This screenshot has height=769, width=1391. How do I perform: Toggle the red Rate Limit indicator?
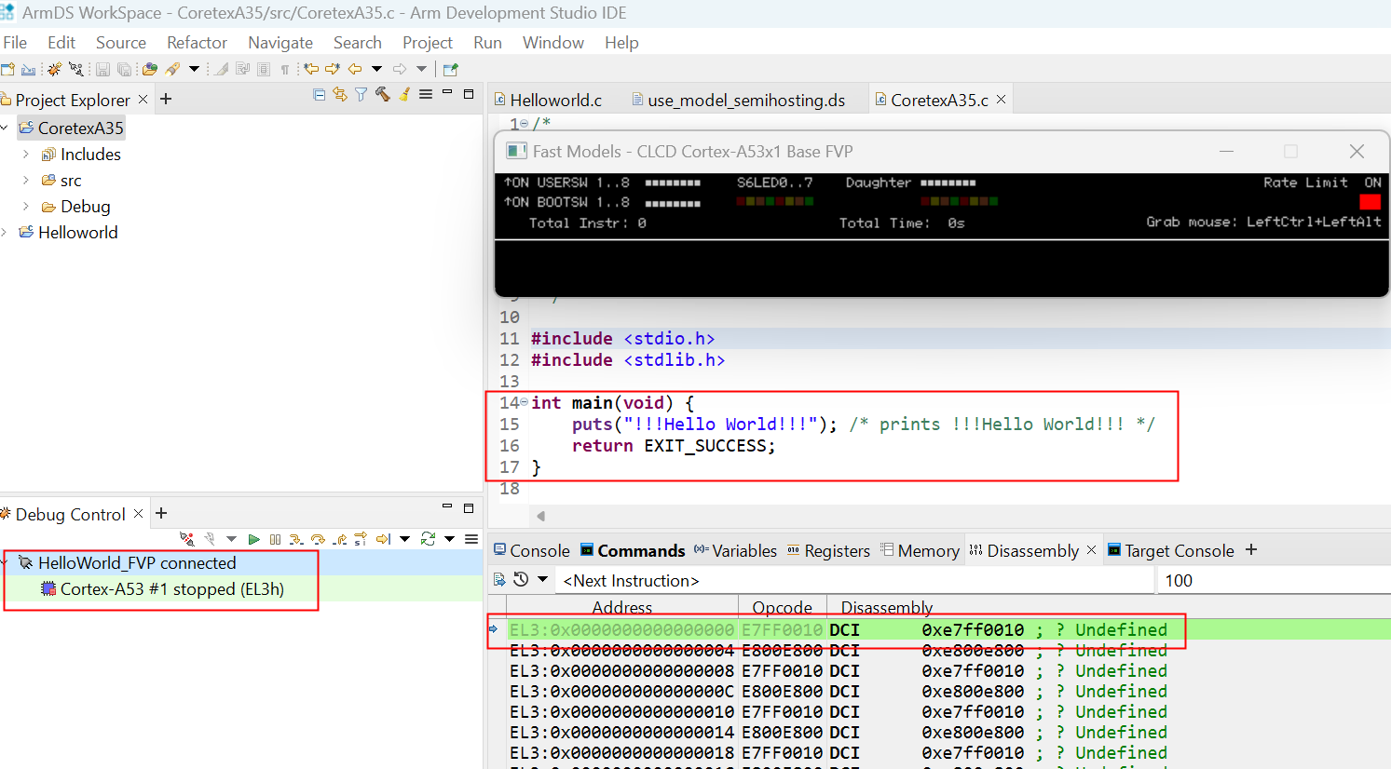[x=1369, y=202]
